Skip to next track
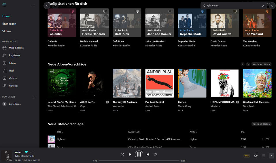 pyautogui.click(x=148, y=154)
